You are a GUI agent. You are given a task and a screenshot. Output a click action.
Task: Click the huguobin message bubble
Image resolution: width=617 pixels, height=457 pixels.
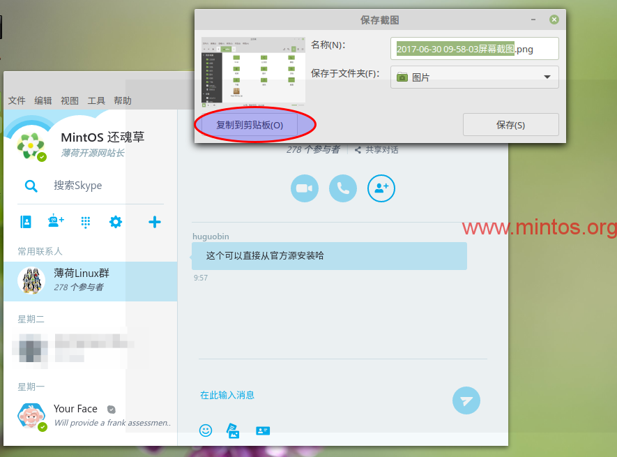329,256
